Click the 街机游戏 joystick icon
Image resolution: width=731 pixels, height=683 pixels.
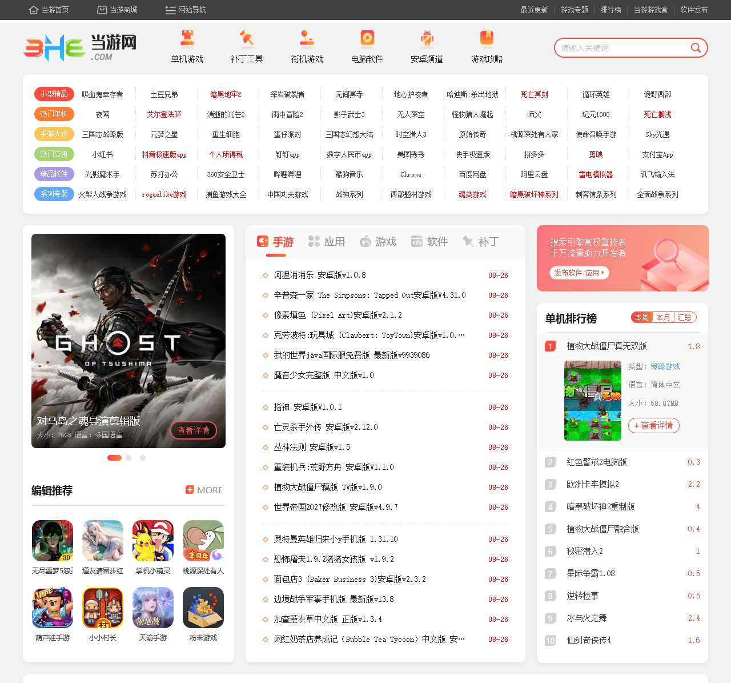[x=307, y=38]
